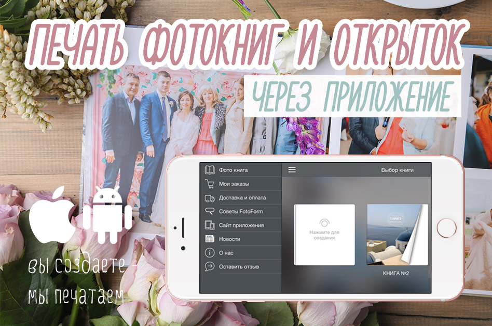Viewport: 492px width, 326px height.
Task: Click the delivery truck icon
Action: (210, 198)
